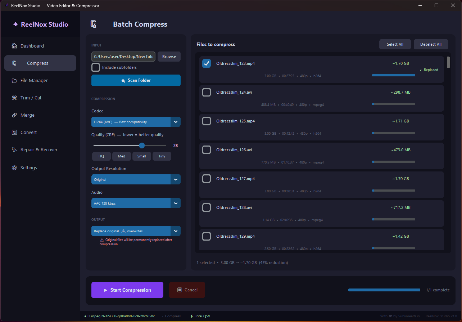Navigate to Convert section

(x=40, y=132)
